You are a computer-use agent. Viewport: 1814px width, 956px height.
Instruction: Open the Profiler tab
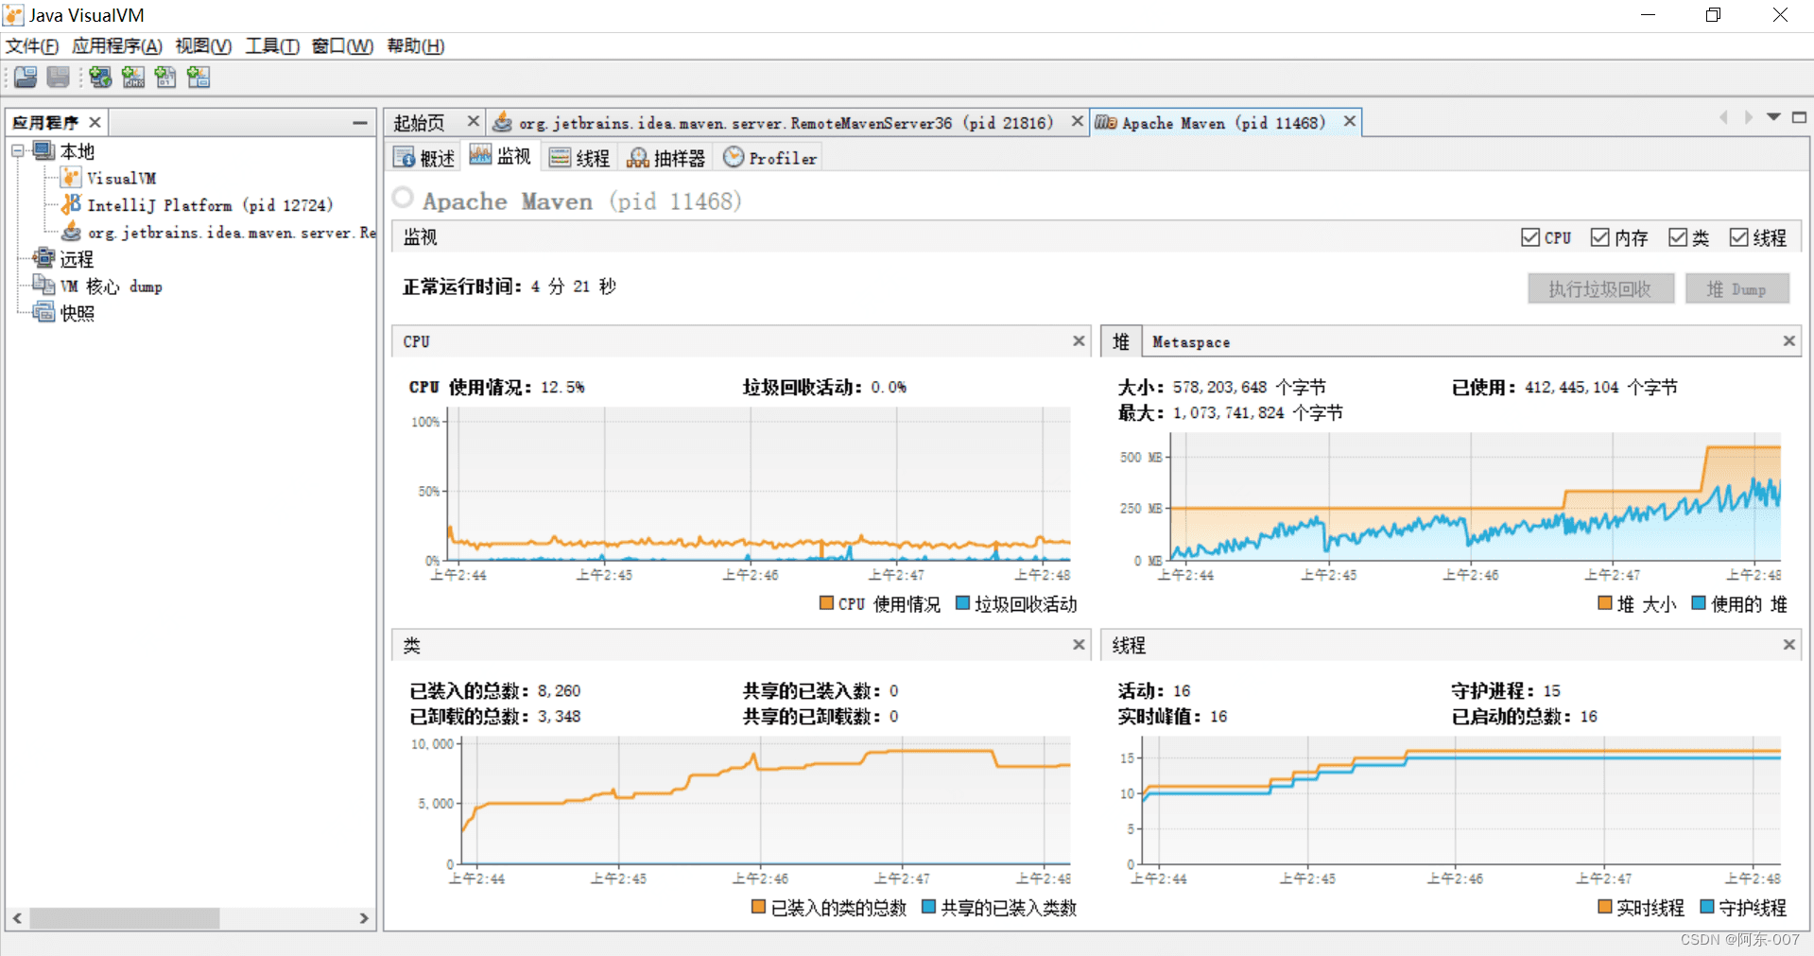pos(769,158)
